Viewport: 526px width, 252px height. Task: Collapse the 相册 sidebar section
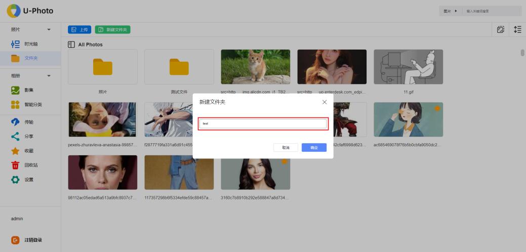[x=49, y=76]
